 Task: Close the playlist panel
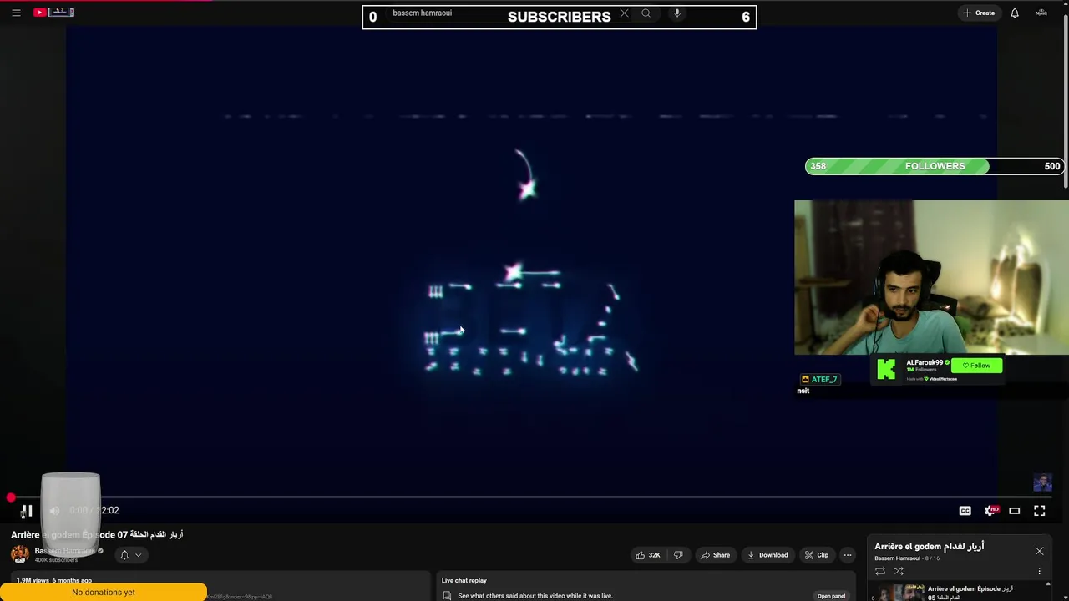pos(1040,552)
